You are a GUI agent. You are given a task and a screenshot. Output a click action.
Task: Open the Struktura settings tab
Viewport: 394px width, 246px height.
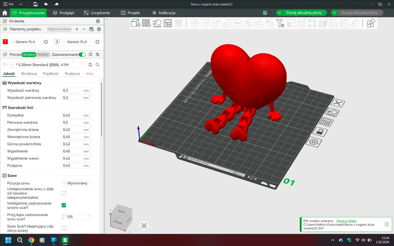29,73
